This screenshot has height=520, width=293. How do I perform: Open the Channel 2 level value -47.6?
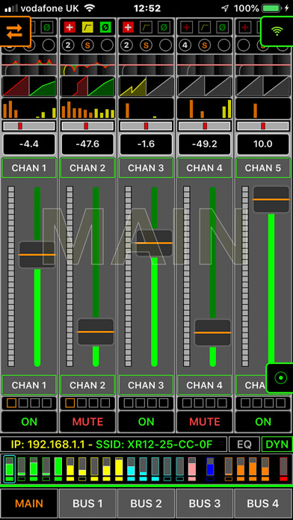(x=87, y=144)
